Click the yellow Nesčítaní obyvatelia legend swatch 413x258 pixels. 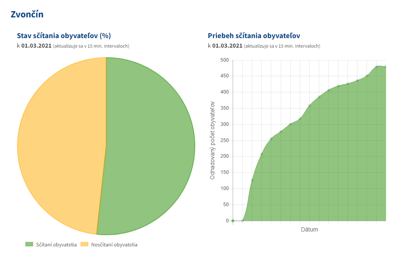(x=84, y=244)
